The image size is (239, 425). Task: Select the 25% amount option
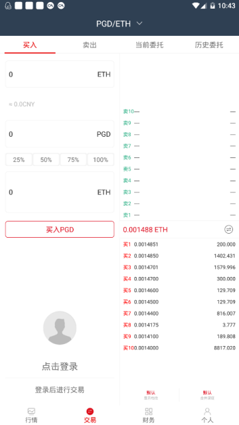tap(19, 159)
